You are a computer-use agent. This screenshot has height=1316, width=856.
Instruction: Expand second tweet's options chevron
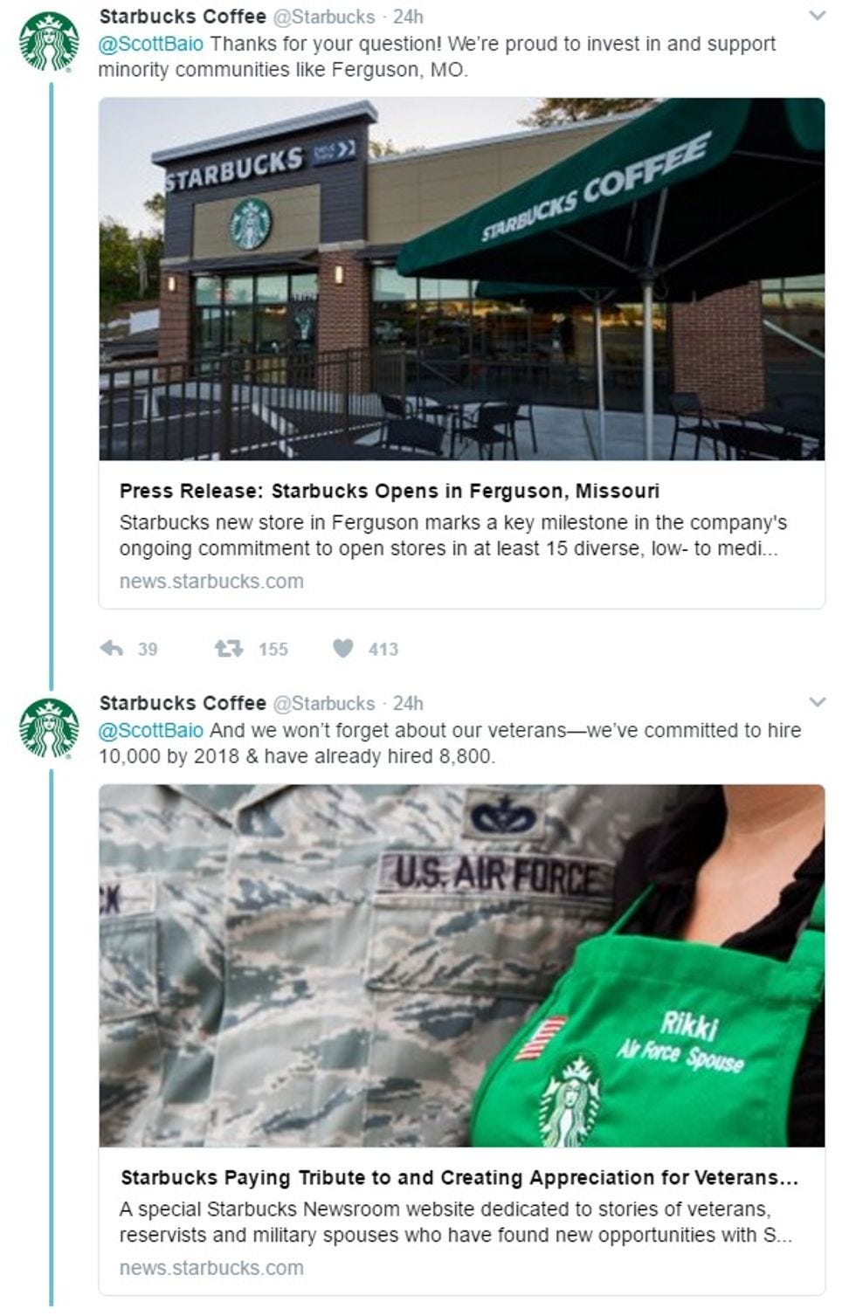tap(818, 702)
